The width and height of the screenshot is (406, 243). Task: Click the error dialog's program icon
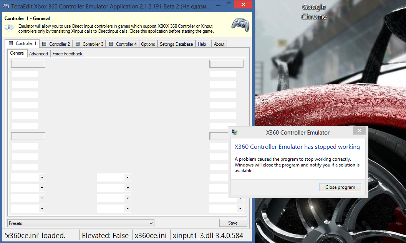[235, 132]
